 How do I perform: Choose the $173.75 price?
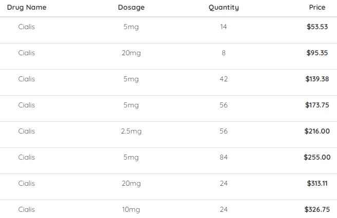317,105
